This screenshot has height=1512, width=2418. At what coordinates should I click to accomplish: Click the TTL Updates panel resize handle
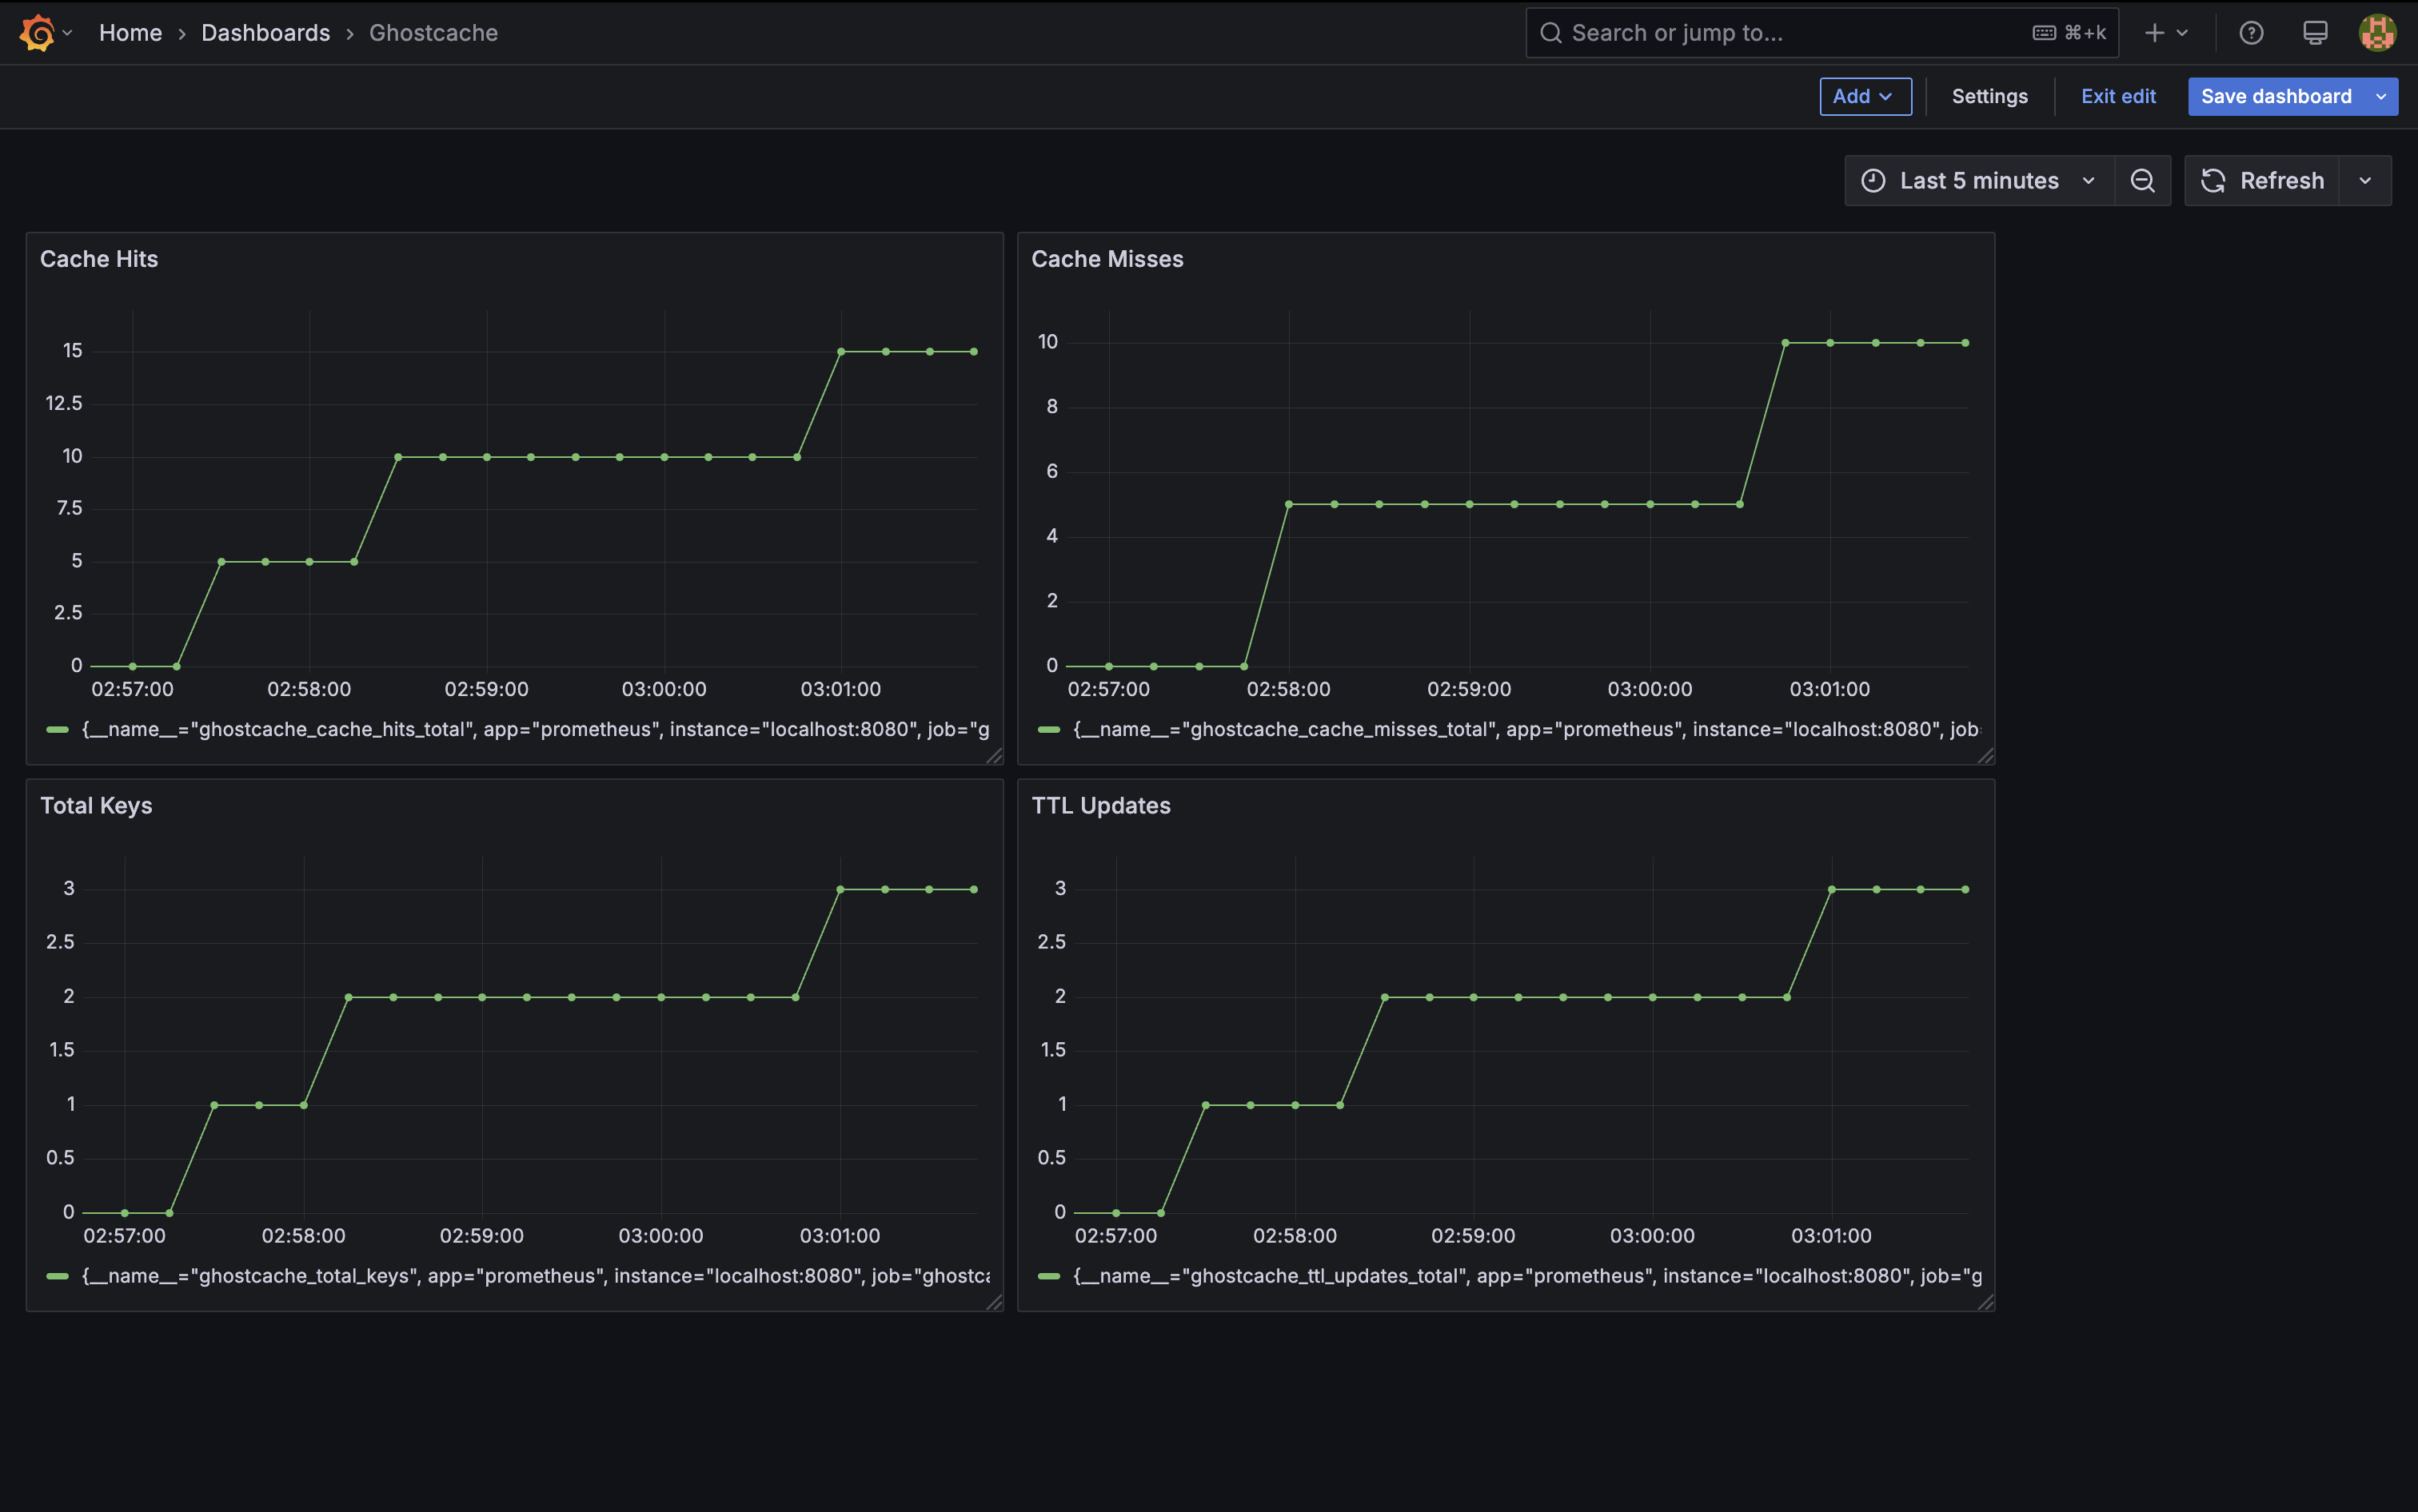tap(1986, 1302)
